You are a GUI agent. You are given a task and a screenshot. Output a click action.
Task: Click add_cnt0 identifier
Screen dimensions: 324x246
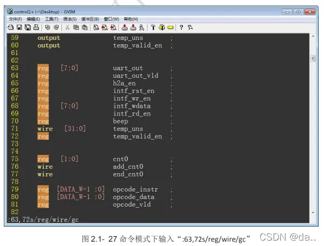(128, 167)
